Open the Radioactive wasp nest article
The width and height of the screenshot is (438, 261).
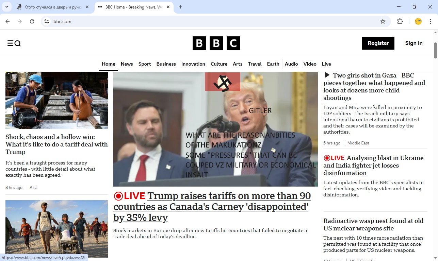pyautogui.click(x=373, y=225)
